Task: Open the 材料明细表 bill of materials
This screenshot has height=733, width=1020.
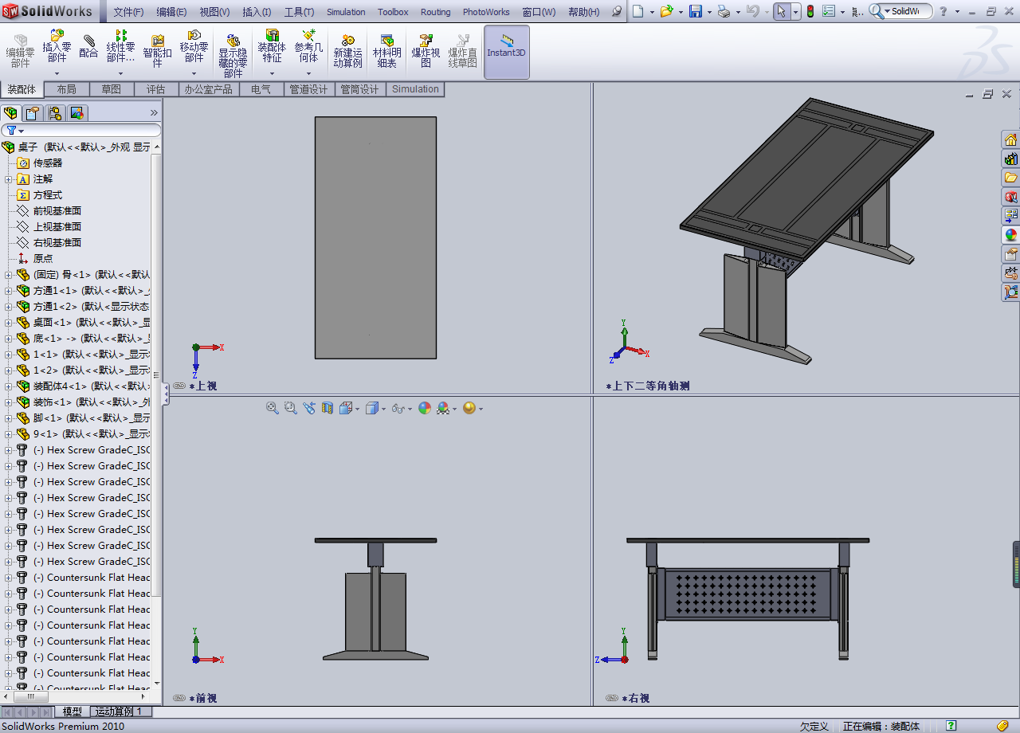Action: click(x=387, y=51)
